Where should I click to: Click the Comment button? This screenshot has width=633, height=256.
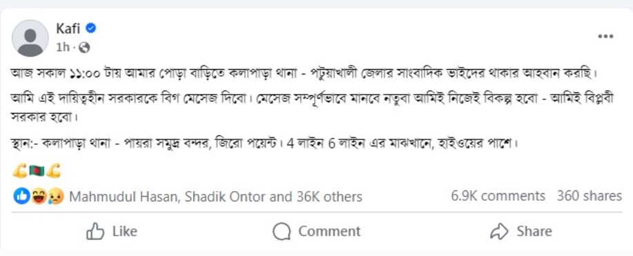coord(316,231)
